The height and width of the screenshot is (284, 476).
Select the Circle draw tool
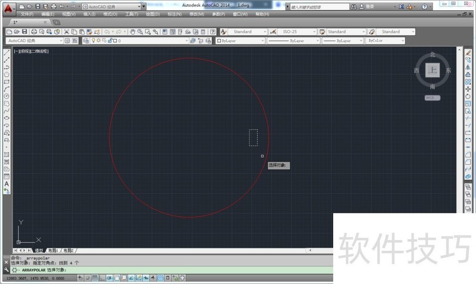7,96
